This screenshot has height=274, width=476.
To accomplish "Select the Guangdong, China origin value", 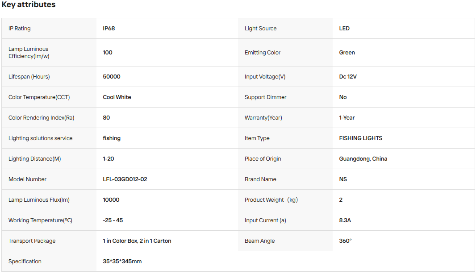I will point(363,159).
